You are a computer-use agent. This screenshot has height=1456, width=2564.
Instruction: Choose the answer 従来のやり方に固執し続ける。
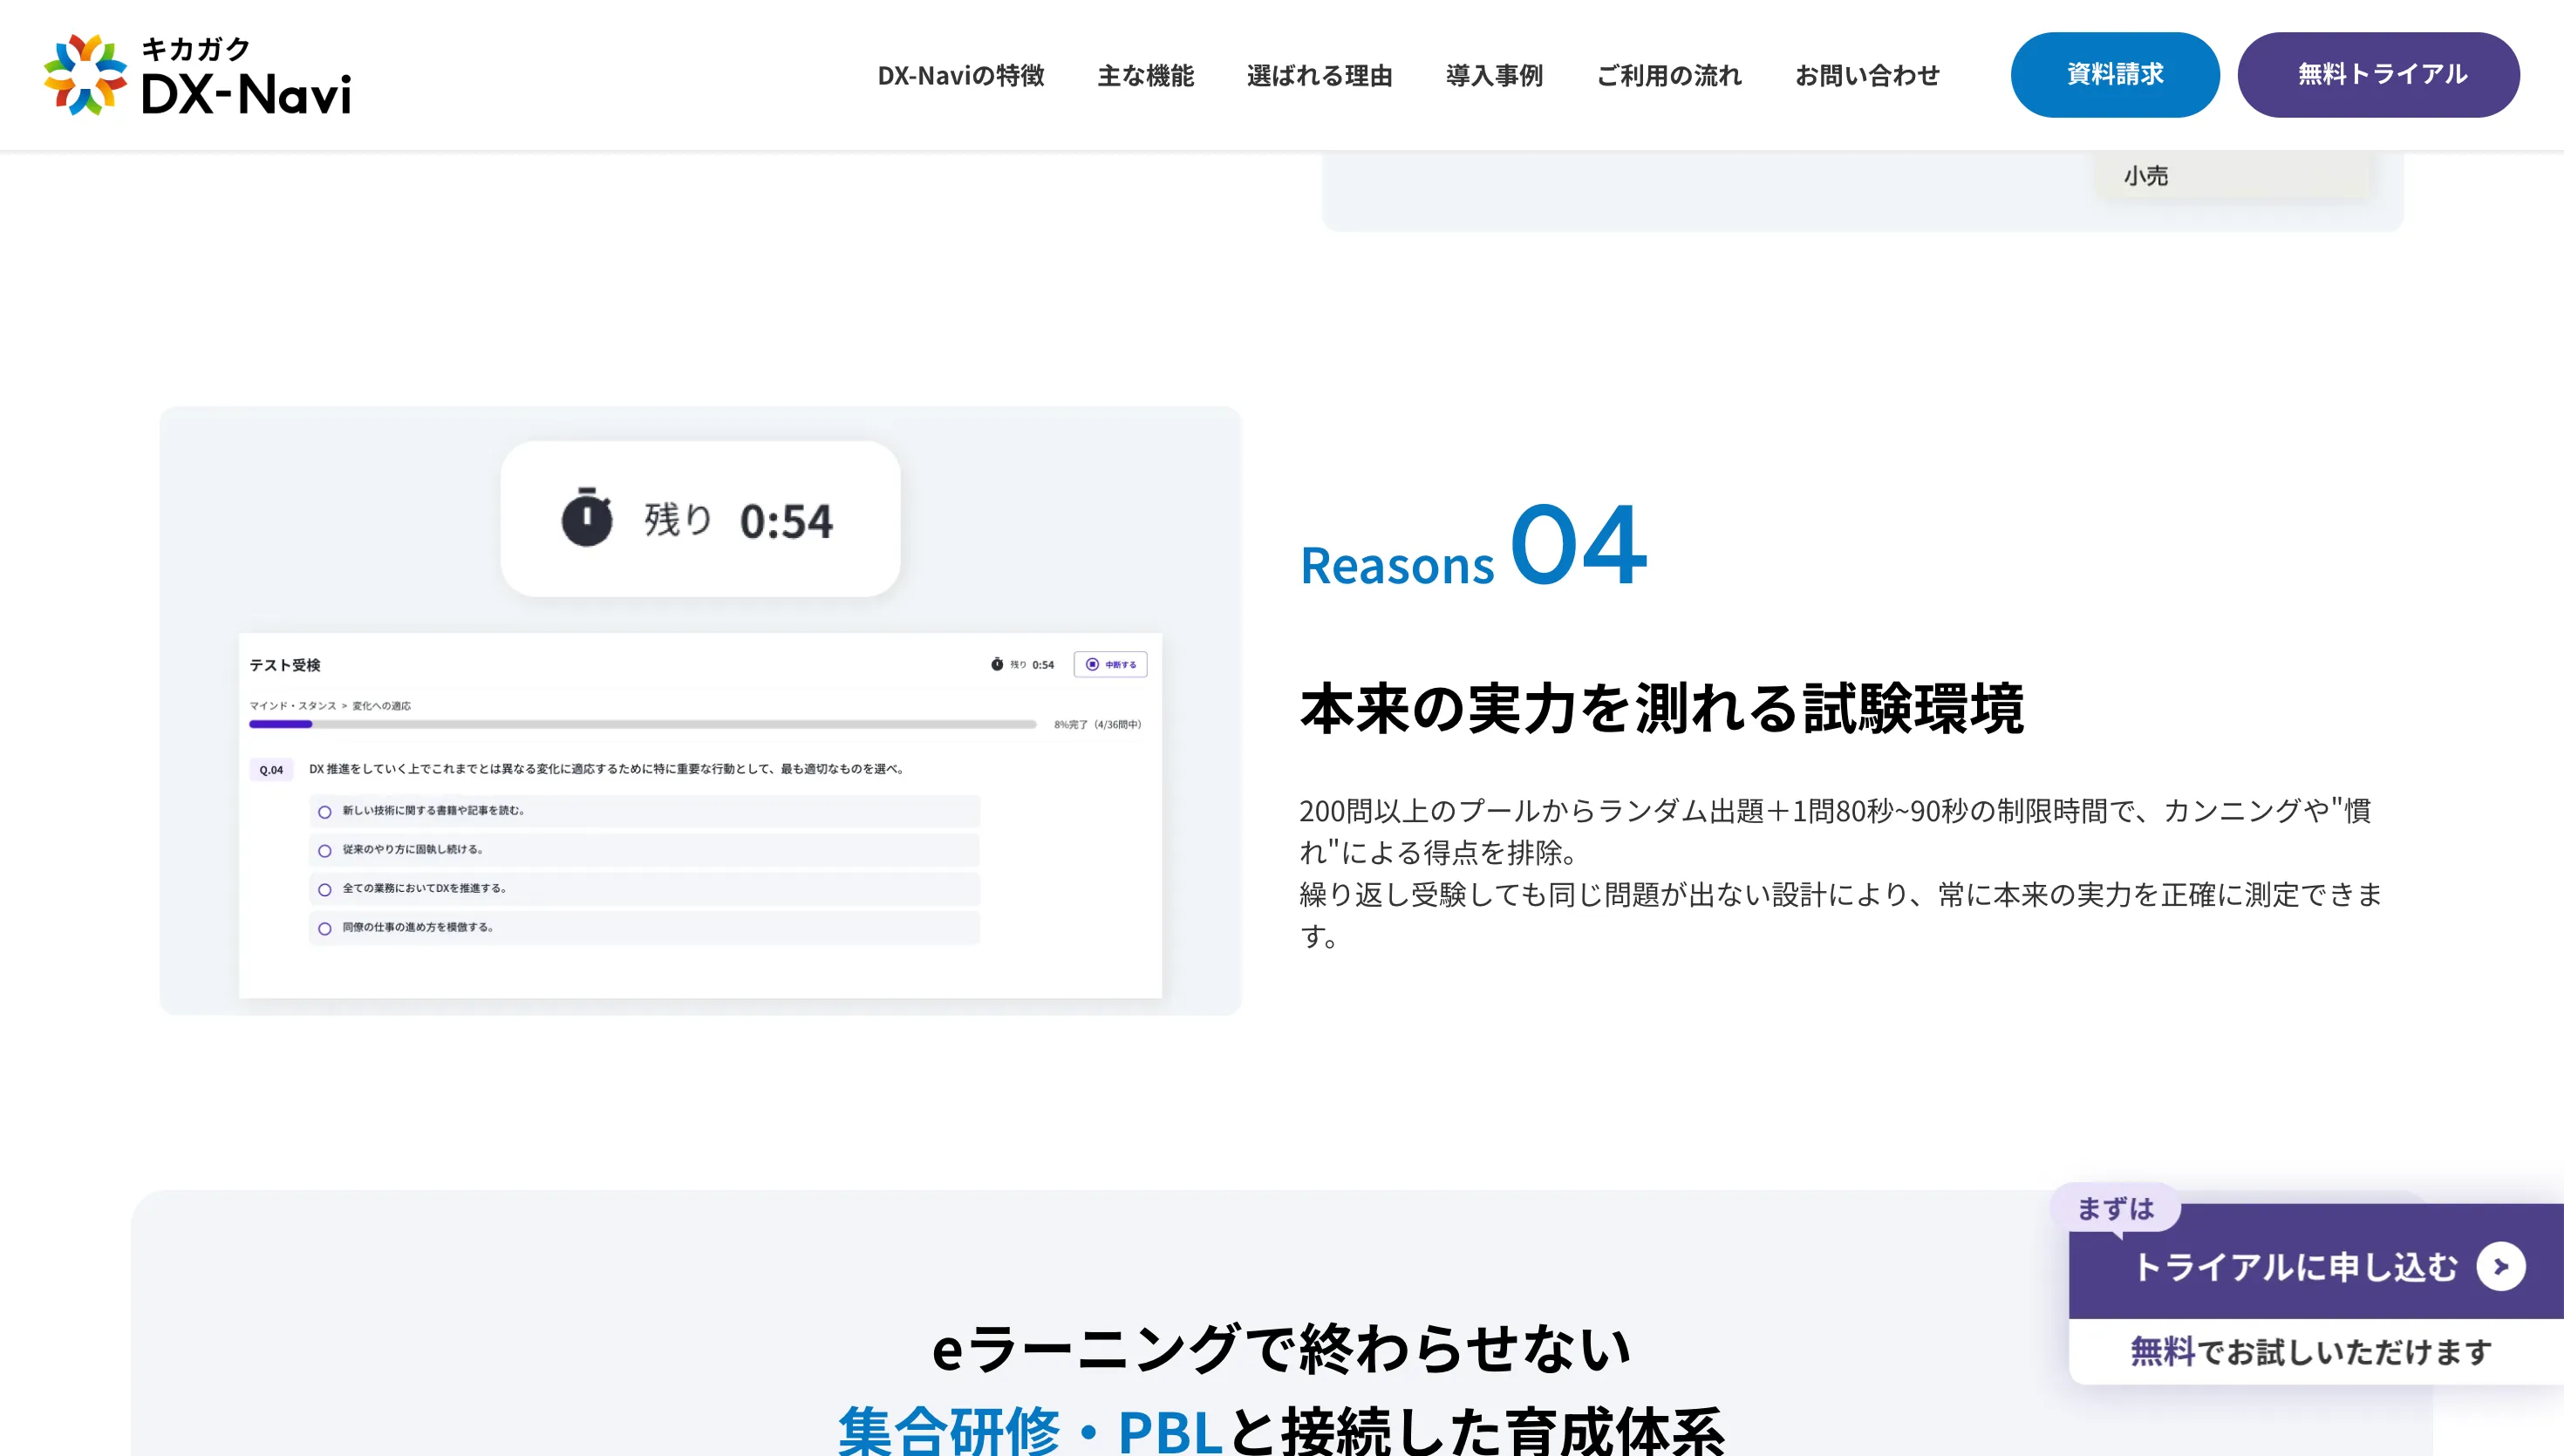tap(644, 850)
